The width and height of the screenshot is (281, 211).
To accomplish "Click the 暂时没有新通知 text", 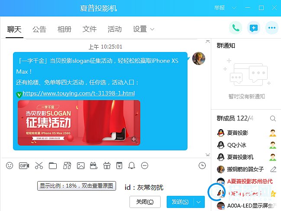I will 247,97.
